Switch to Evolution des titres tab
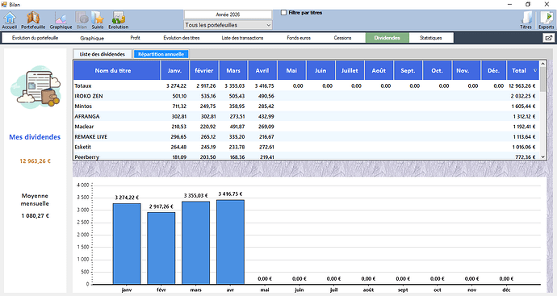The image size is (557, 296). pos(182,38)
